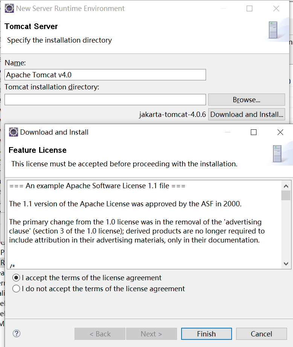Close New Server Runtime Environment window
The height and width of the screenshot is (347, 293).
[x=276, y=8]
